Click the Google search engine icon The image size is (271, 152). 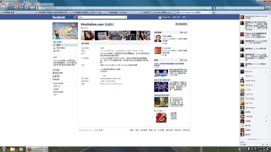tap(215, 8)
